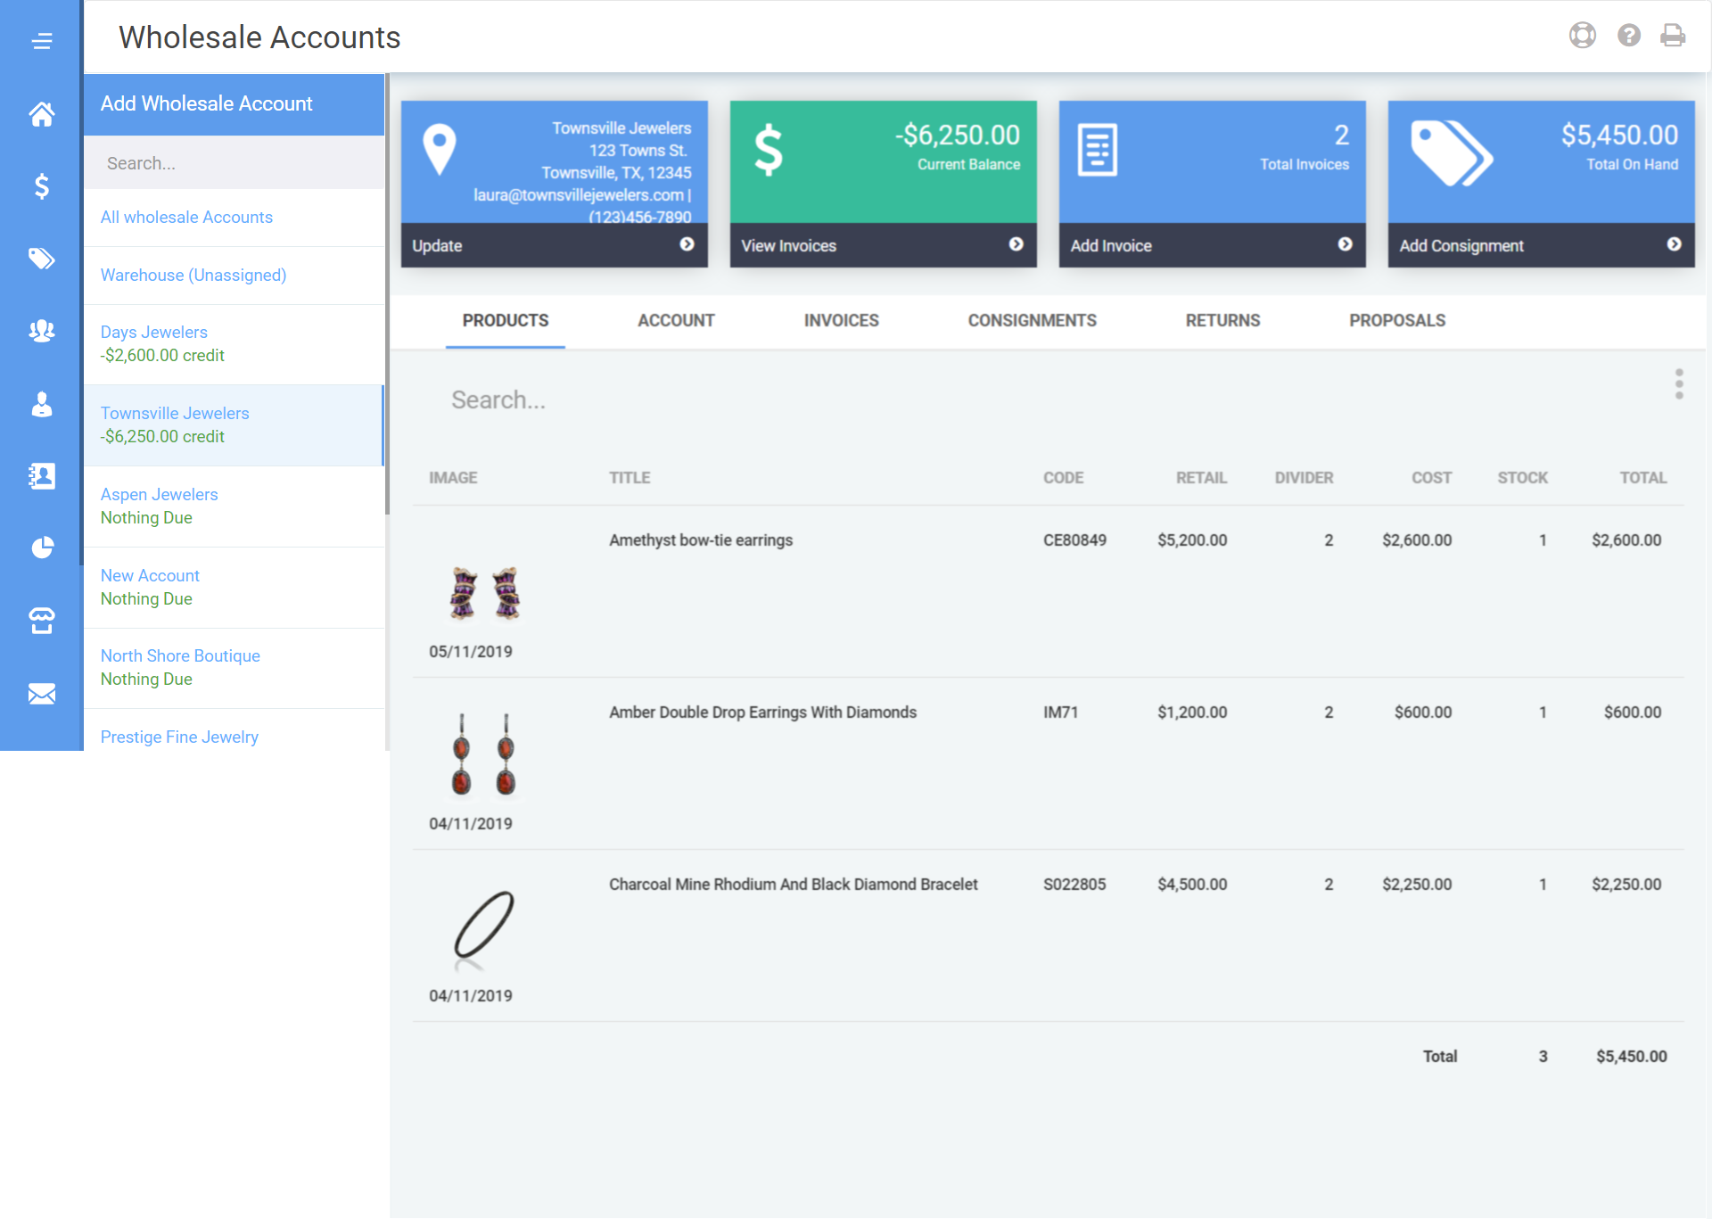1712x1219 pixels.
Task: Click product code CE80849
Action: click(x=1075, y=540)
